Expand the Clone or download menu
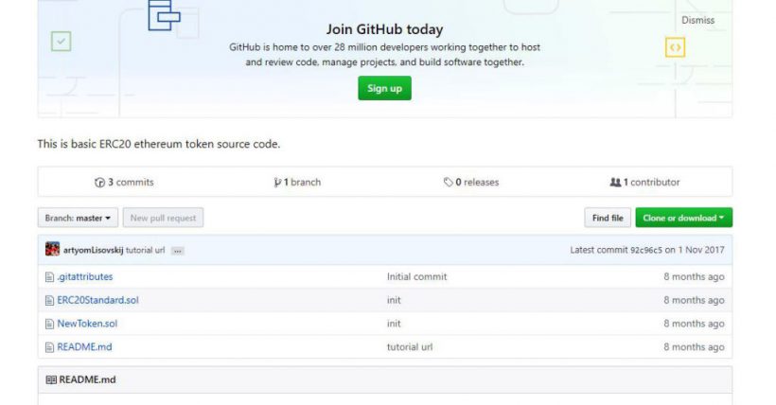 683,219
